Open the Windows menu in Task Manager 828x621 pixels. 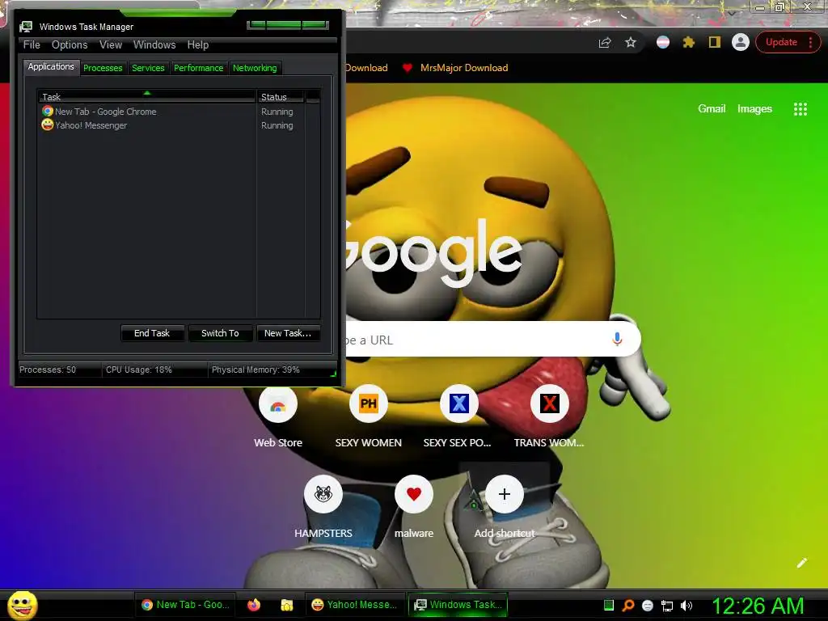(154, 45)
